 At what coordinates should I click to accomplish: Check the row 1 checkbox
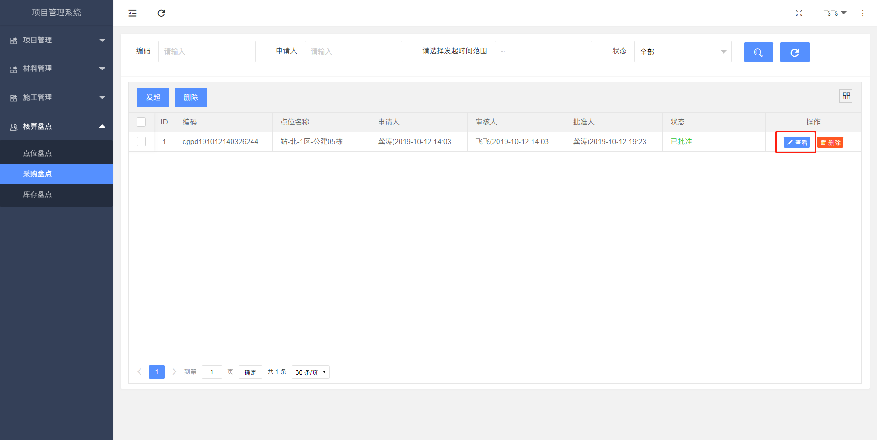pos(141,142)
